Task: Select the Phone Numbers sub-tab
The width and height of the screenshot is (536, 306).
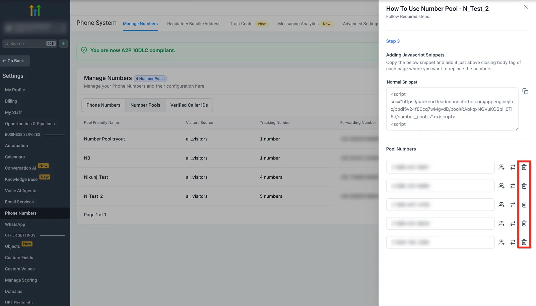Action: 104,105
